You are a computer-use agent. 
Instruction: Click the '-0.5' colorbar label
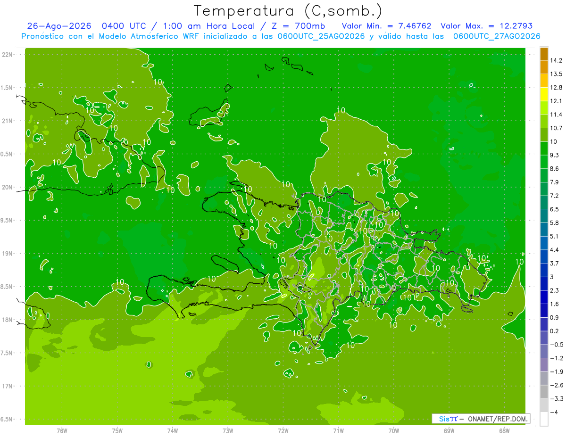(x=556, y=345)
